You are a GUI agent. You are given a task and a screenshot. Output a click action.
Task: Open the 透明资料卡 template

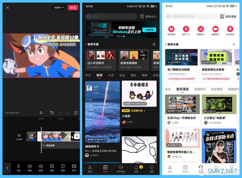coord(102,112)
